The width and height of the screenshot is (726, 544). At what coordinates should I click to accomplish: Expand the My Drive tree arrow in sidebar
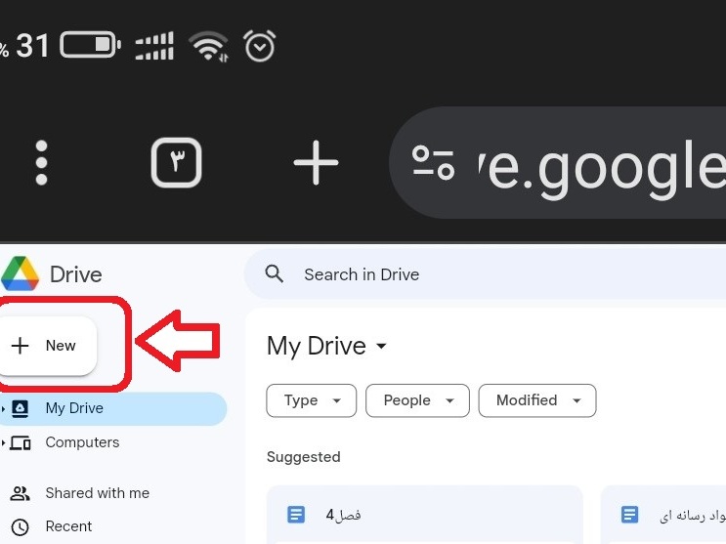(3, 408)
